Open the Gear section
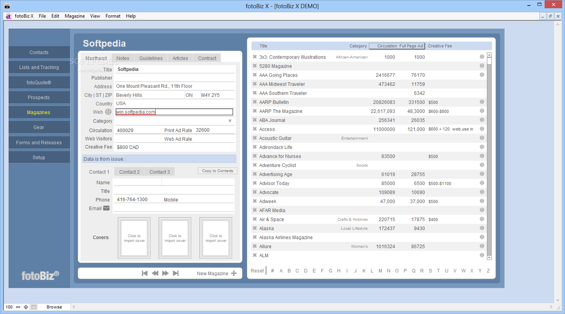The width and height of the screenshot is (565, 314). coord(39,127)
